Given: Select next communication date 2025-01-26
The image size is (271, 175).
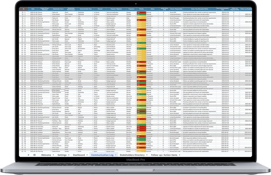Looking at the screenshot, I should pos(223,12).
